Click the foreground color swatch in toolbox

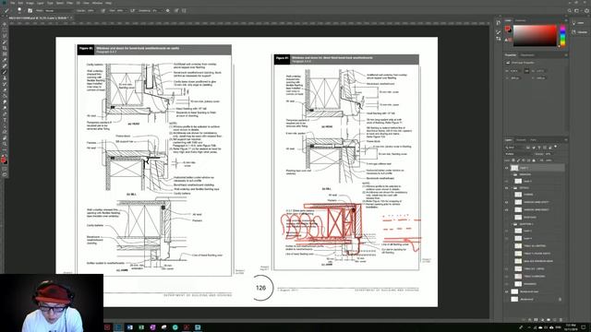tap(4, 160)
